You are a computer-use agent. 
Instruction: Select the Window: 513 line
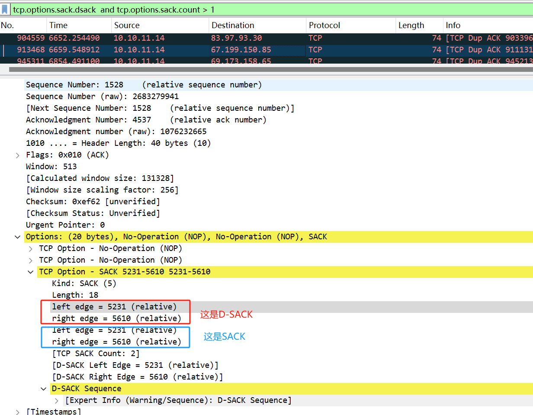tap(51, 167)
